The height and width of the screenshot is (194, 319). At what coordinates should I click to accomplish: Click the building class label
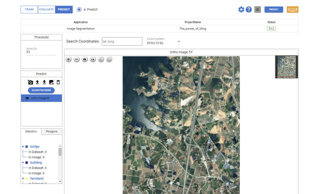coord(36,163)
